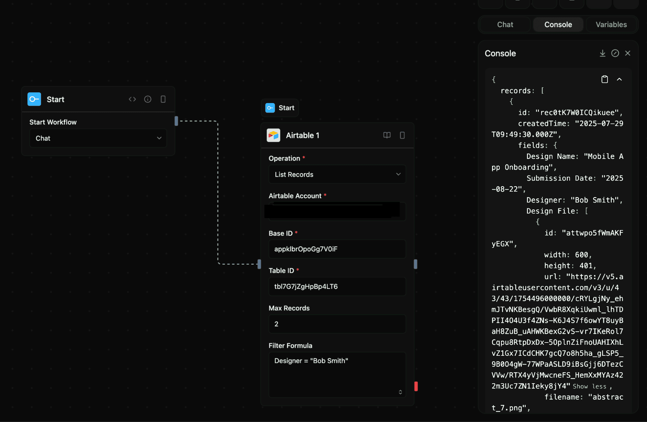Expand the Filter Formula field resize control

click(401, 392)
